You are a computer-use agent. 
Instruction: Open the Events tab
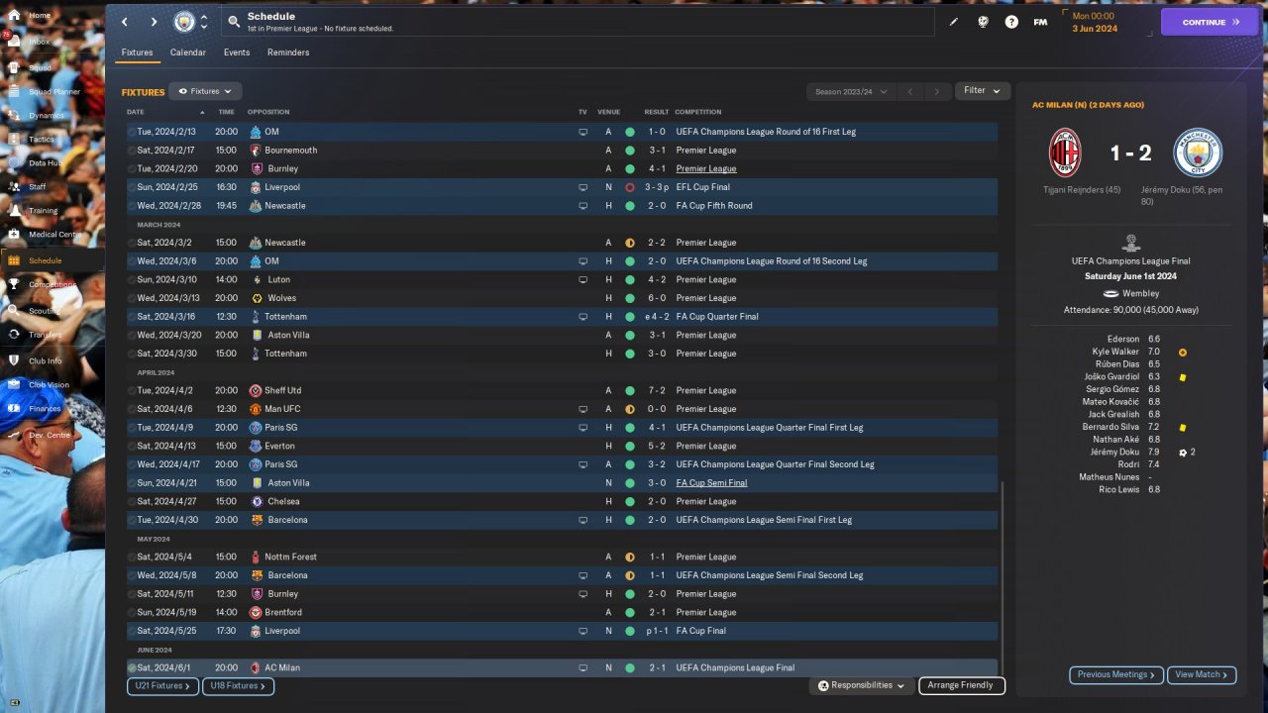[237, 52]
